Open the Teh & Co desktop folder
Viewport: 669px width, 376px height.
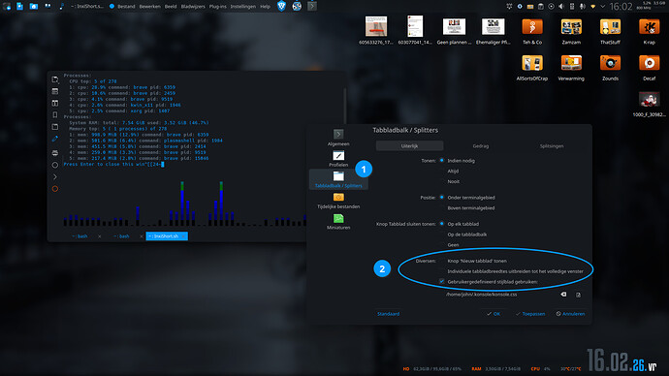coord(532,31)
